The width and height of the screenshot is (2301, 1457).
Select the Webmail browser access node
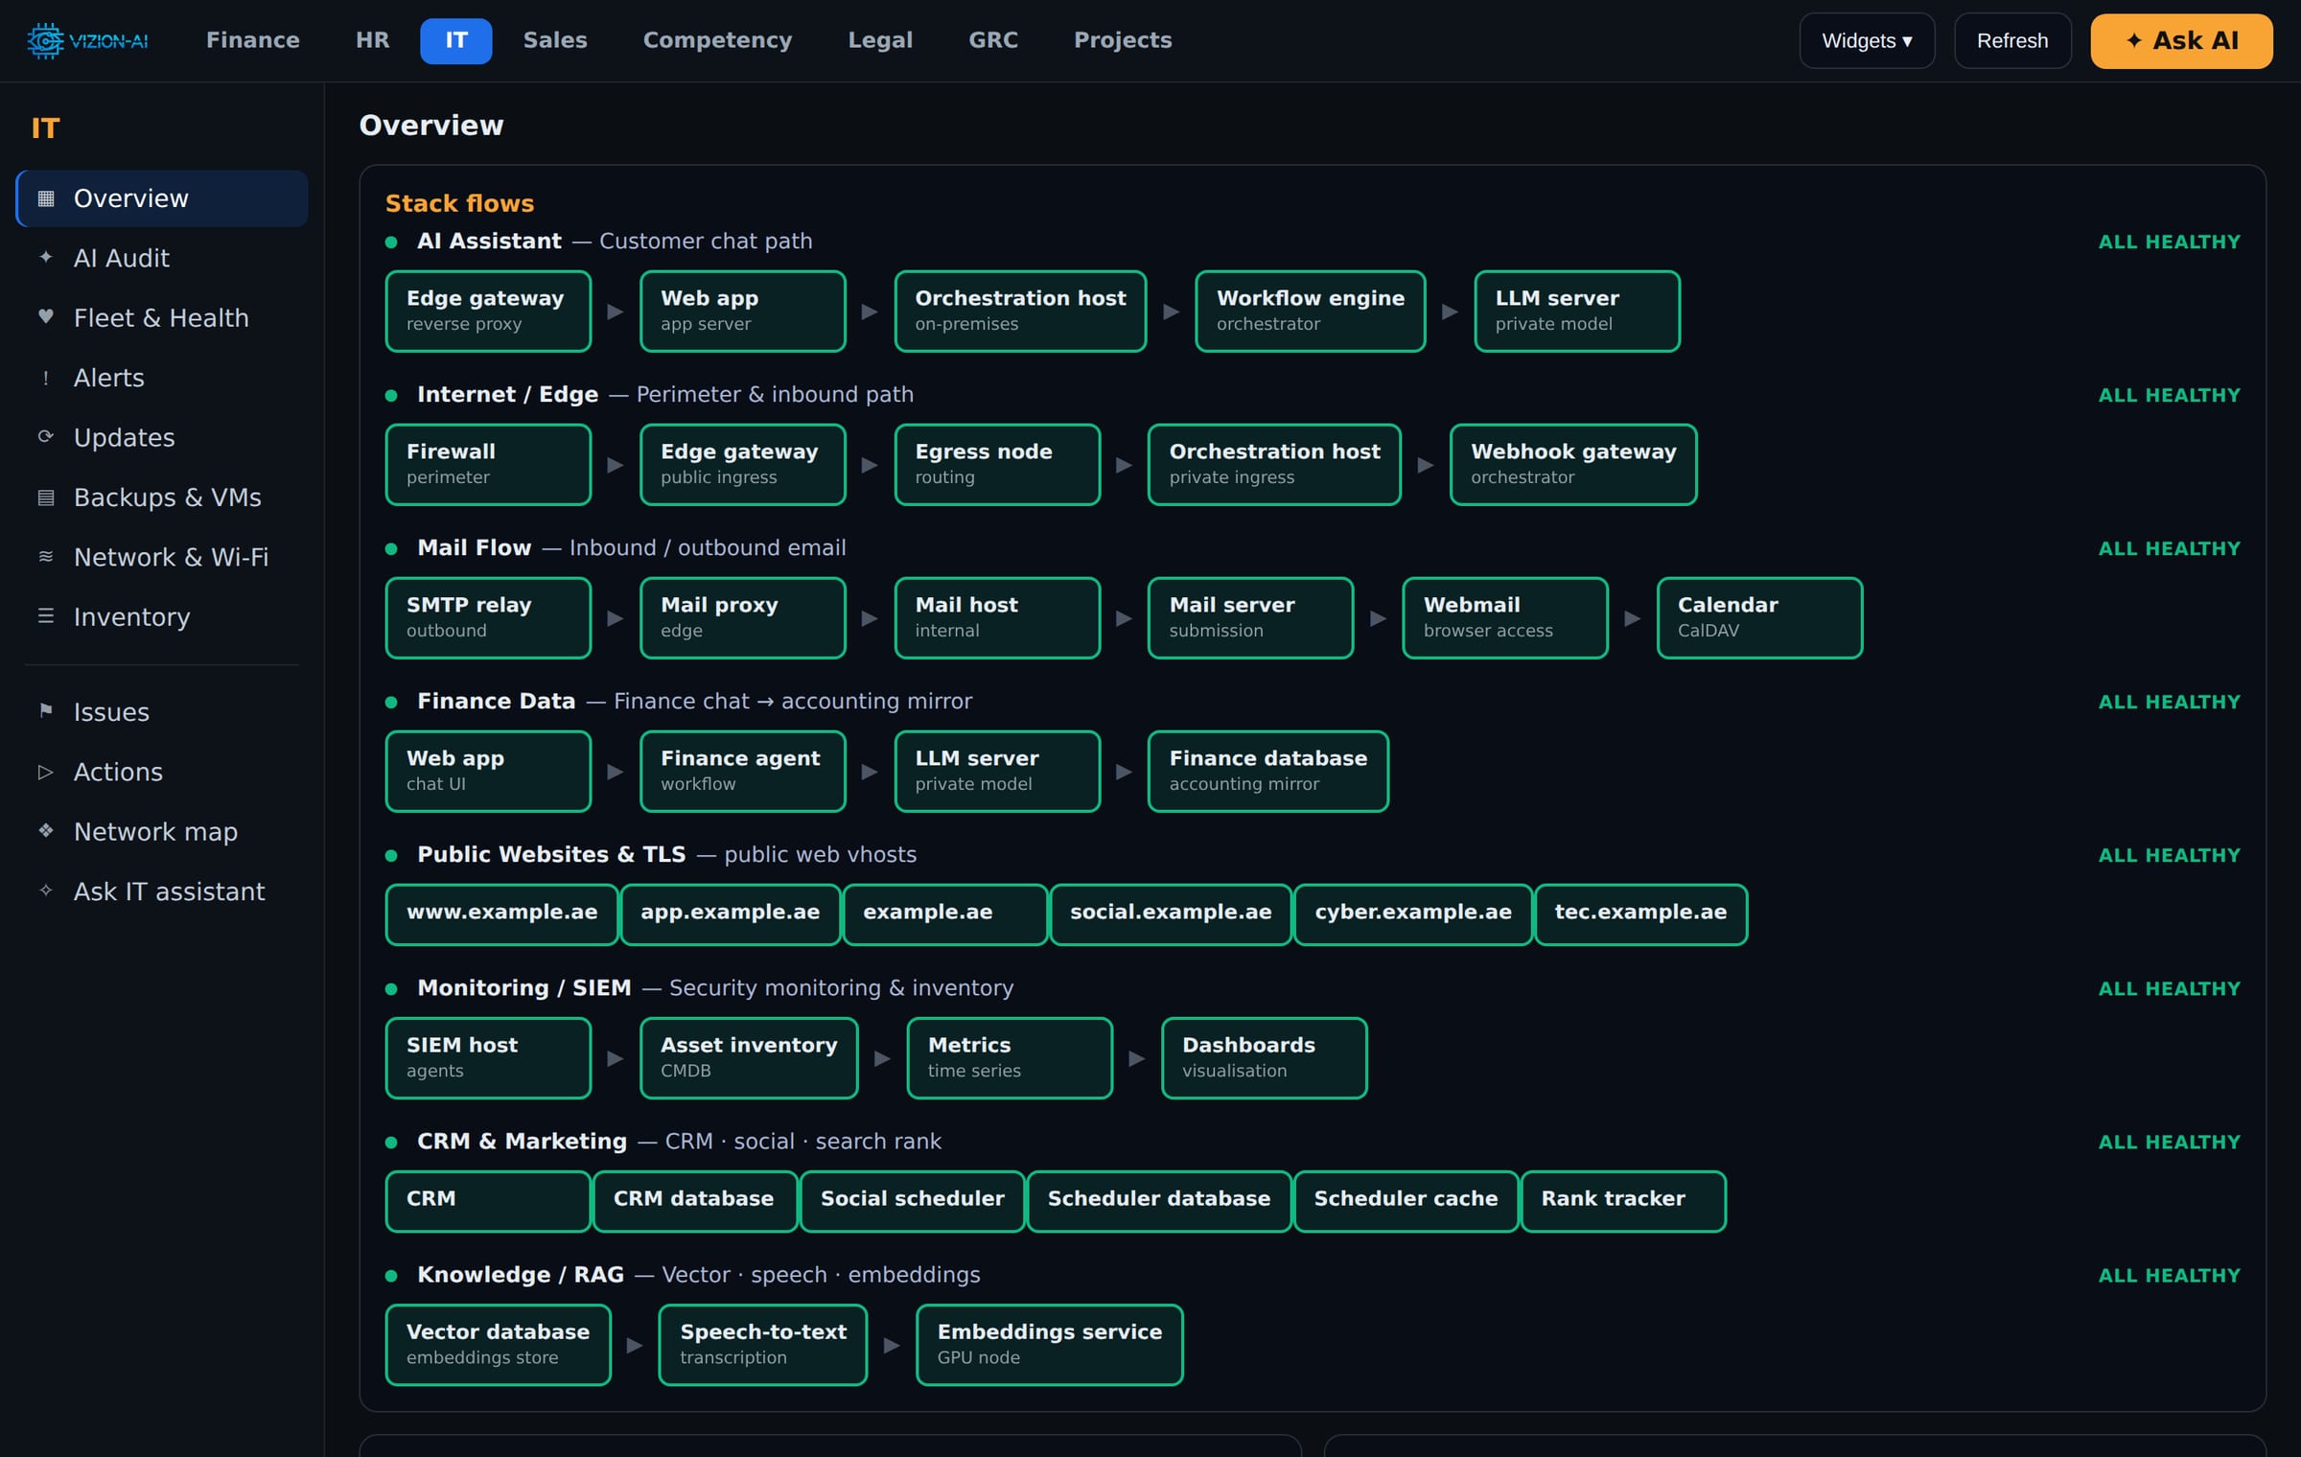1504,617
